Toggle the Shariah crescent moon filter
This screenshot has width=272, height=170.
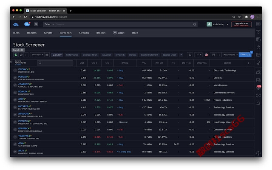click(x=16, y=55)
